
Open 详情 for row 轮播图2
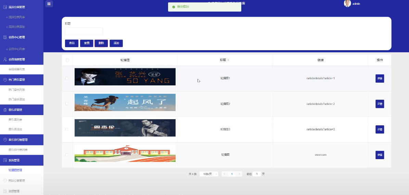pyautogui.click(x=380, y=104)
